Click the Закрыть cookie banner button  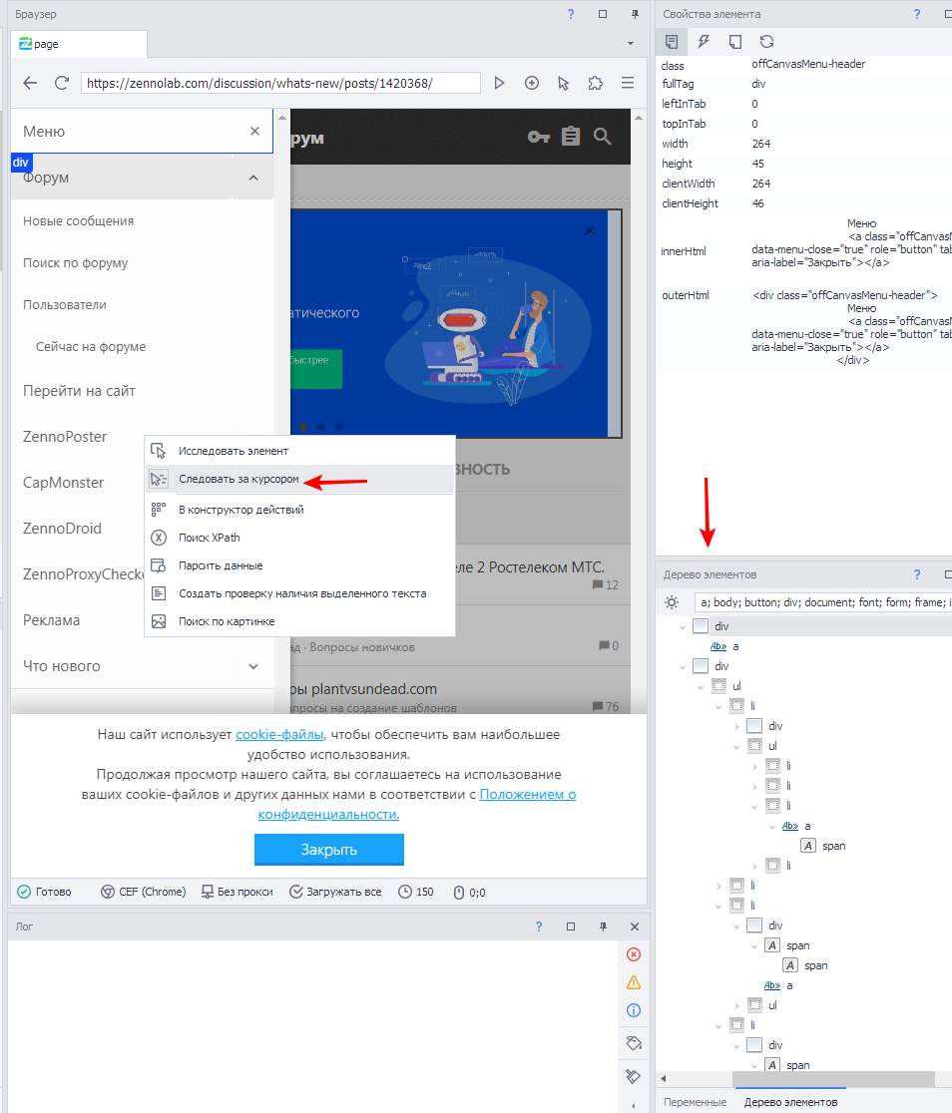pyautogui.click(x=329, y=850)
